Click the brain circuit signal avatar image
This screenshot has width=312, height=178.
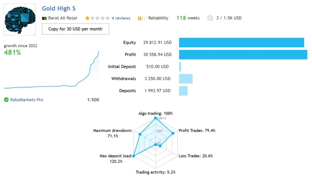click(20, 20)
